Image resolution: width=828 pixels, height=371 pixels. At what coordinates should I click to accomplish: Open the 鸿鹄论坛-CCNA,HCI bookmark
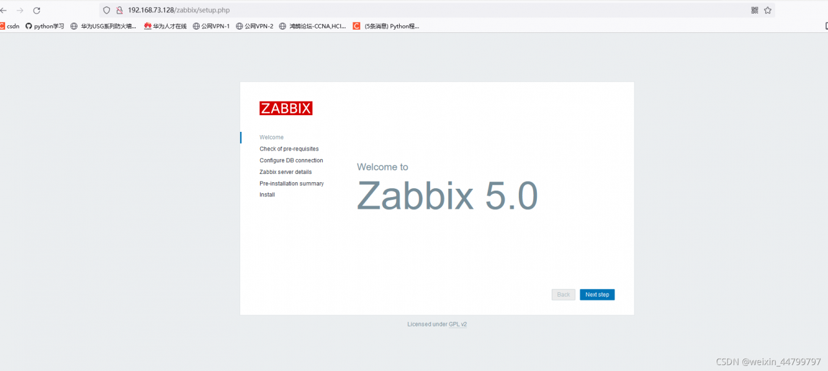pyautogui.click(x=313, y=26)
